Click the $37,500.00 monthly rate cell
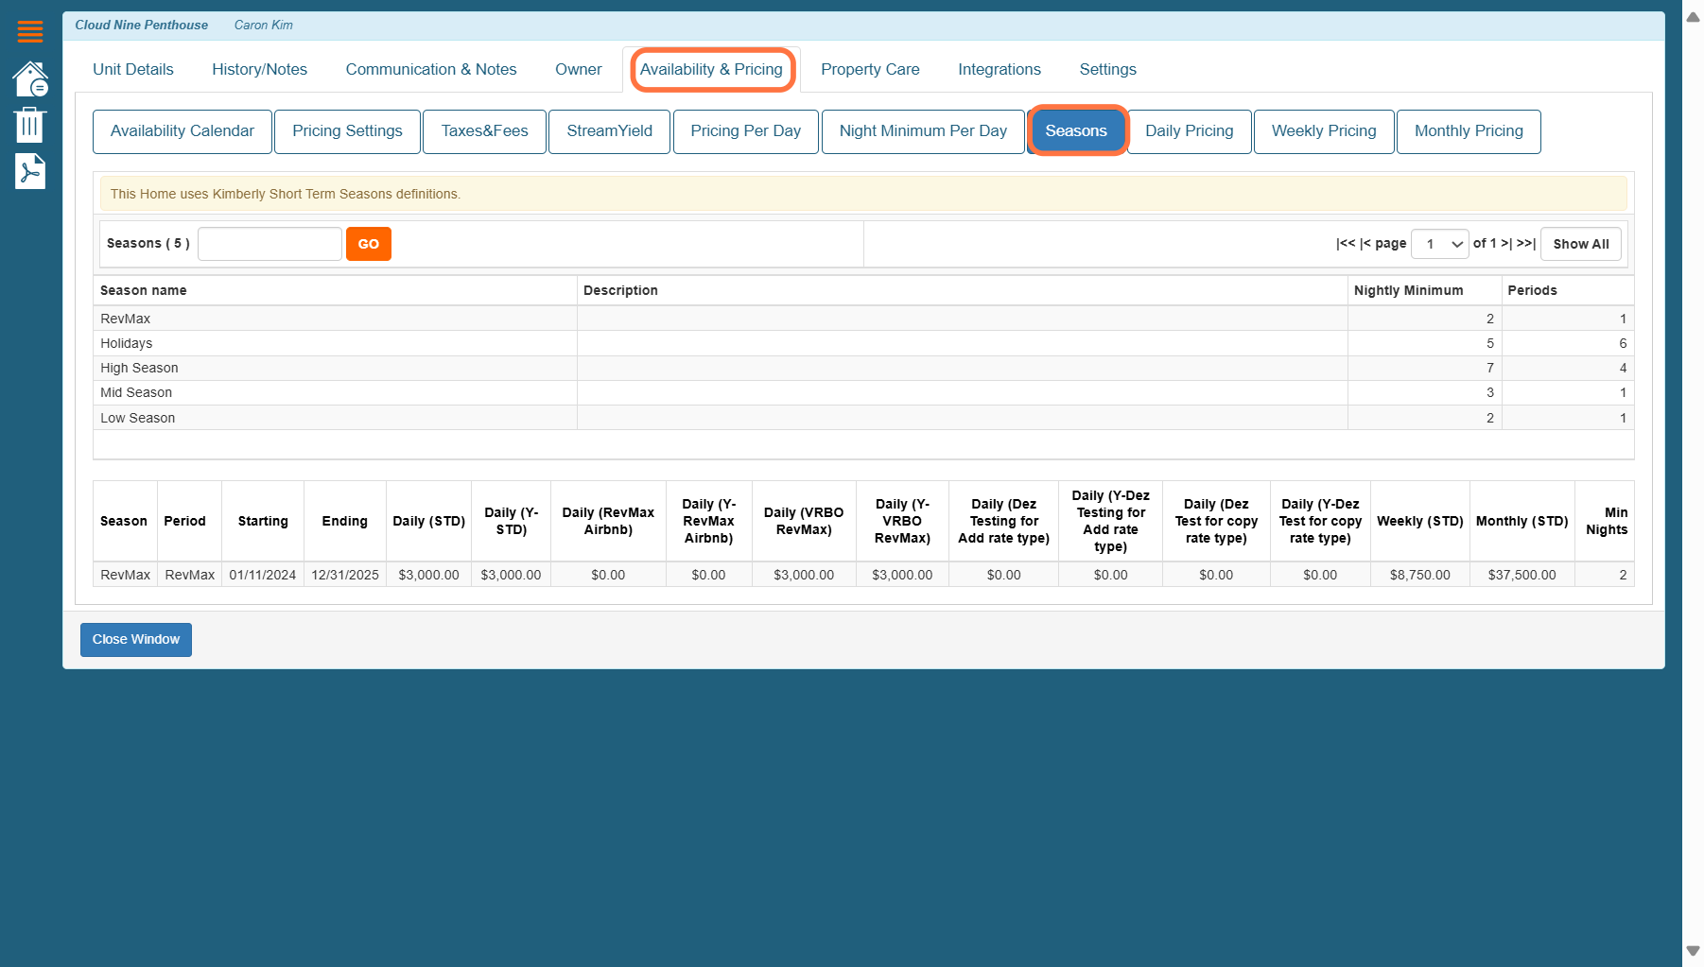This screenshot has height=967, width=1704. tap(1521, 575)
